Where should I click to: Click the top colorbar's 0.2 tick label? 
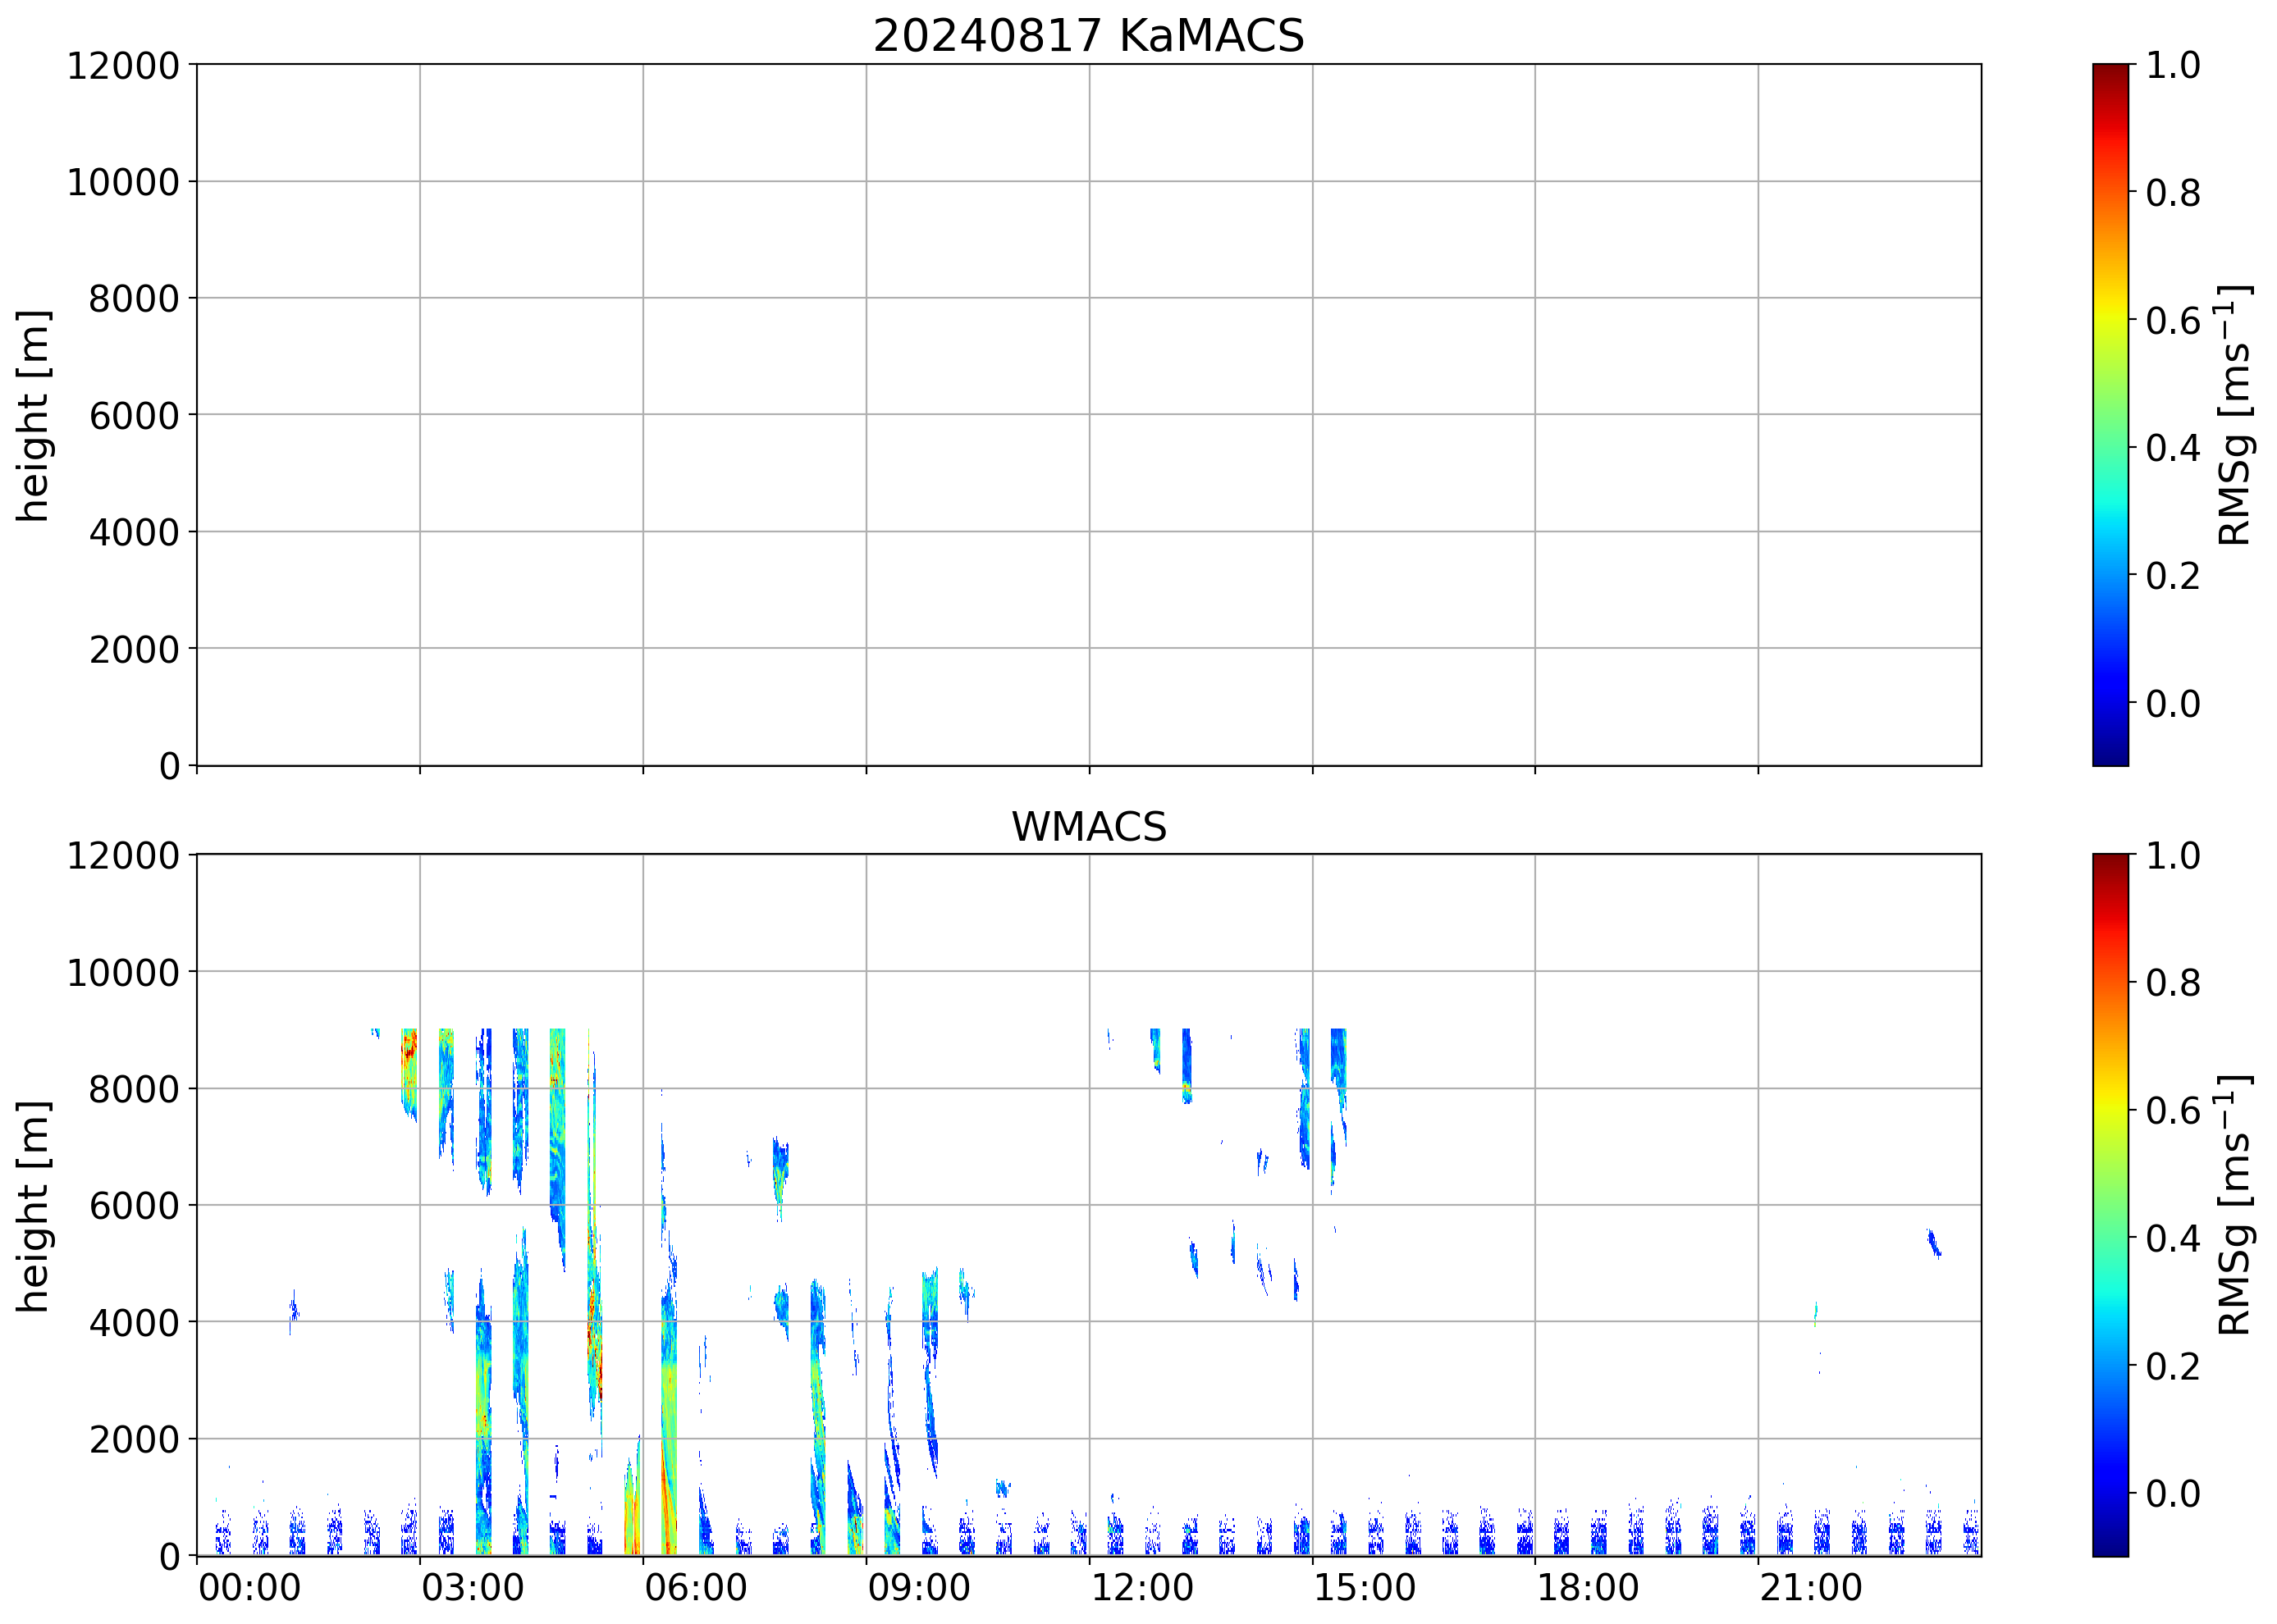click(2172, 576)
